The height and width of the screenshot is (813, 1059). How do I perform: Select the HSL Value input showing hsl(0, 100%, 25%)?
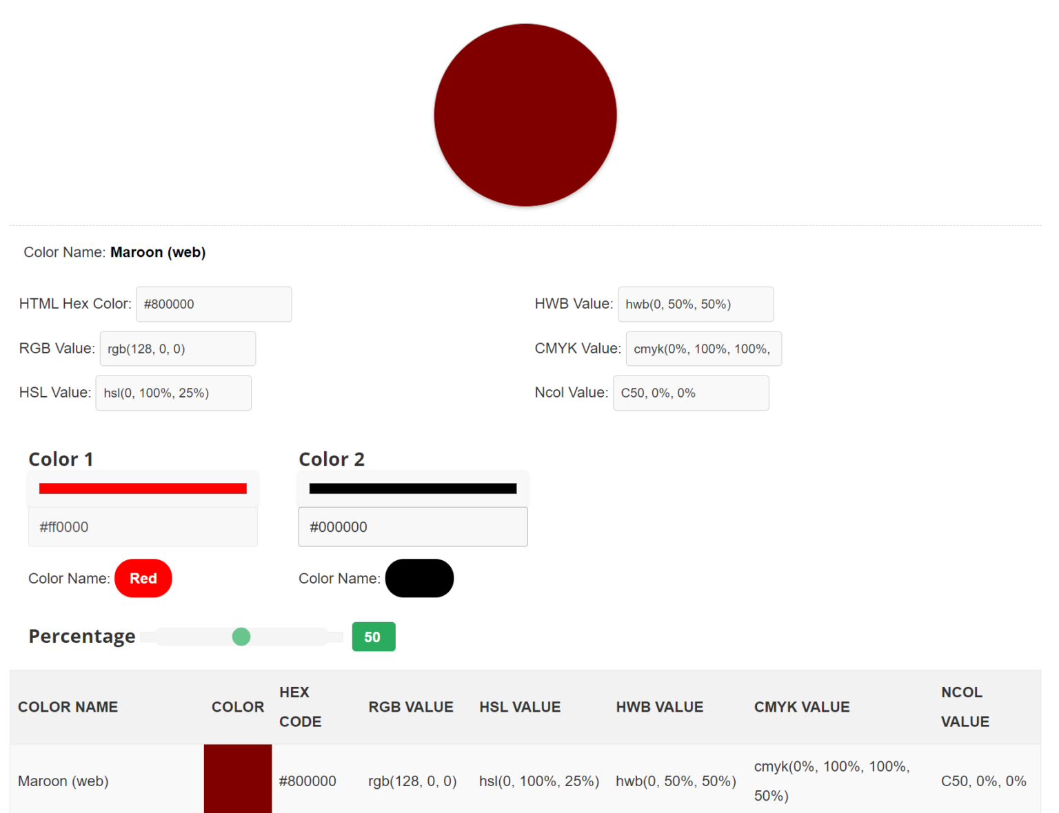tap(173, 393)
